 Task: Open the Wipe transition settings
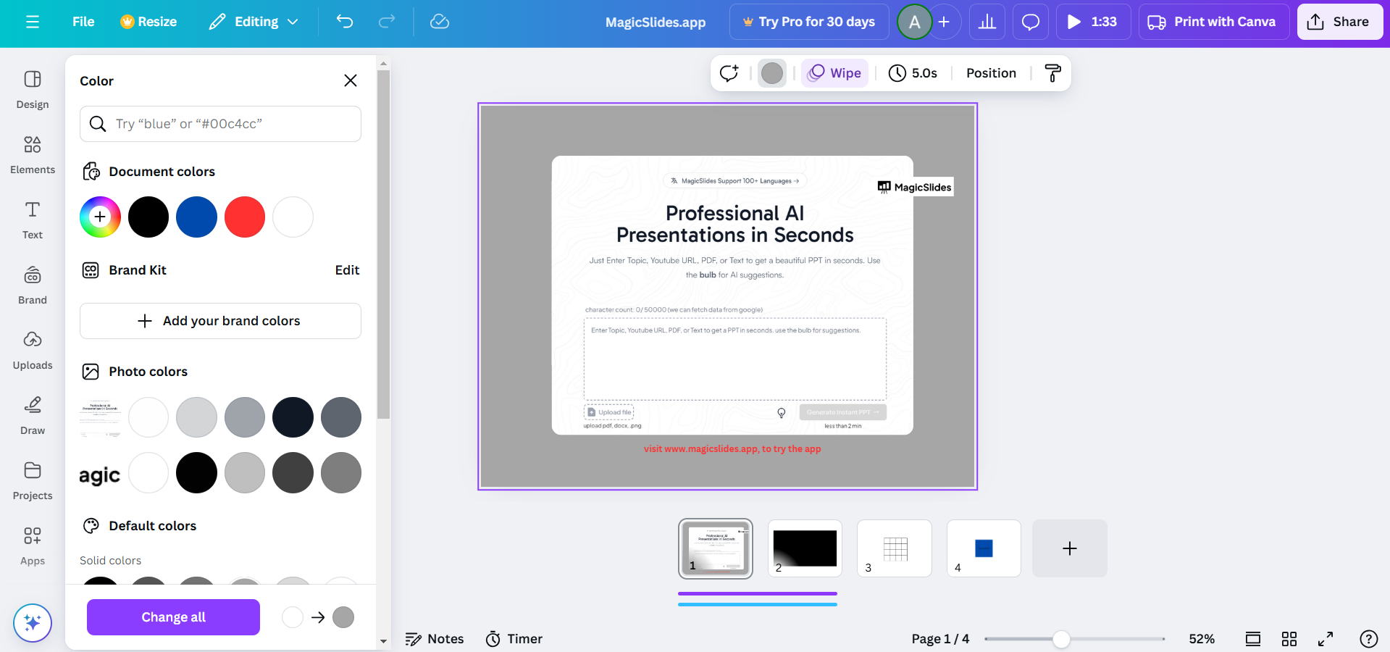tap(834, 73)
